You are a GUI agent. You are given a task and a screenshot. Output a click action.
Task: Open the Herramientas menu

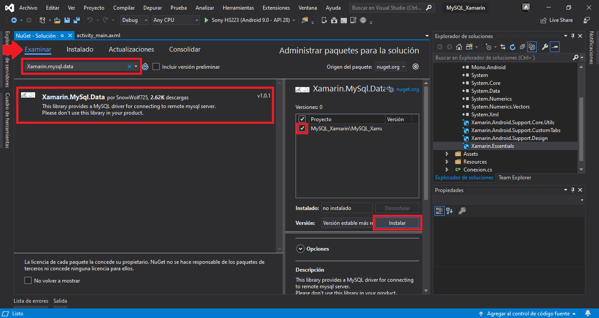[238, 8]
